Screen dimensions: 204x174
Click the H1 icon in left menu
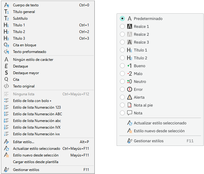6,25
